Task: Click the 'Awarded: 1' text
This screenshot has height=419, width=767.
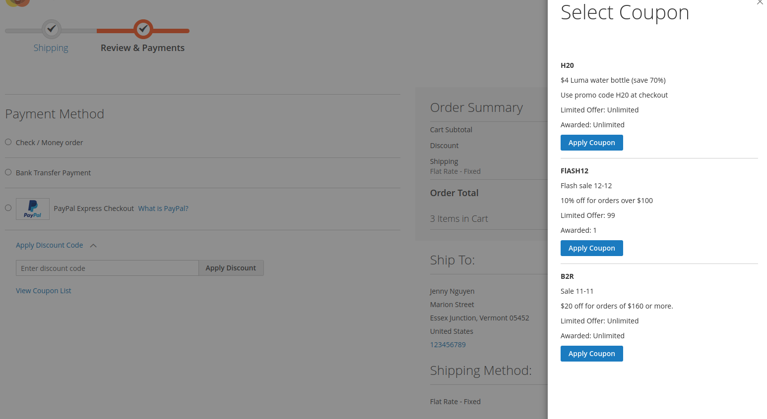Action: (578, 230)
